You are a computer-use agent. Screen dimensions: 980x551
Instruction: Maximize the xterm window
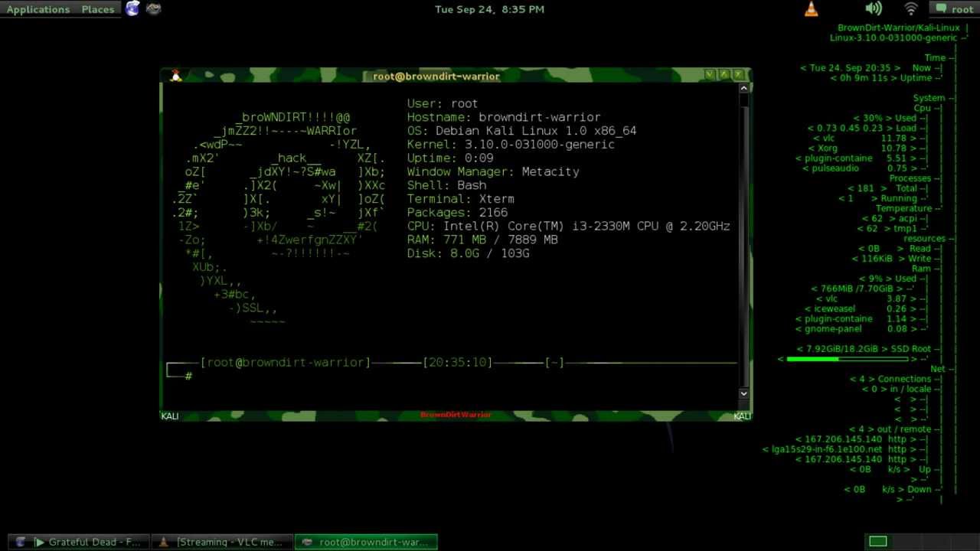pos(724,75)
